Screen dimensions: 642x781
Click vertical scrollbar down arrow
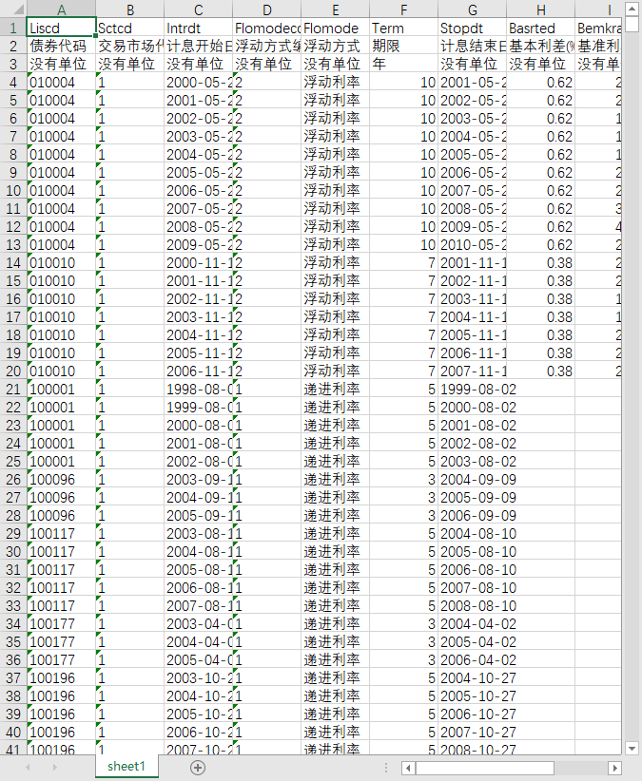(x=632, y=748)
